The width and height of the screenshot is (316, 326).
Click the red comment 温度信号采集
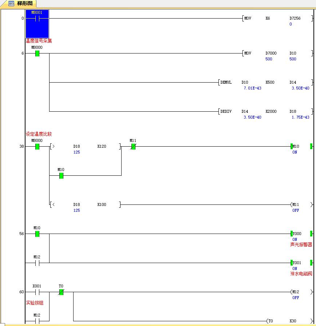click(39, 41)
